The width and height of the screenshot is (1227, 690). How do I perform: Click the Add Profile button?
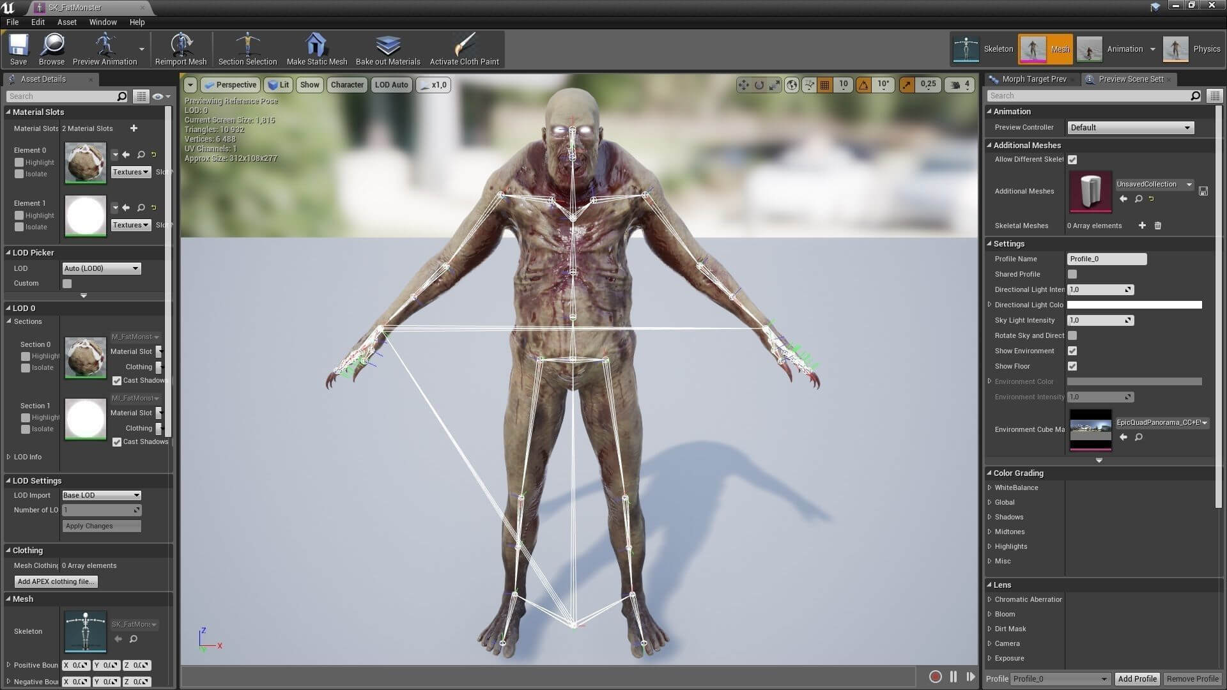coord(1137,678)
